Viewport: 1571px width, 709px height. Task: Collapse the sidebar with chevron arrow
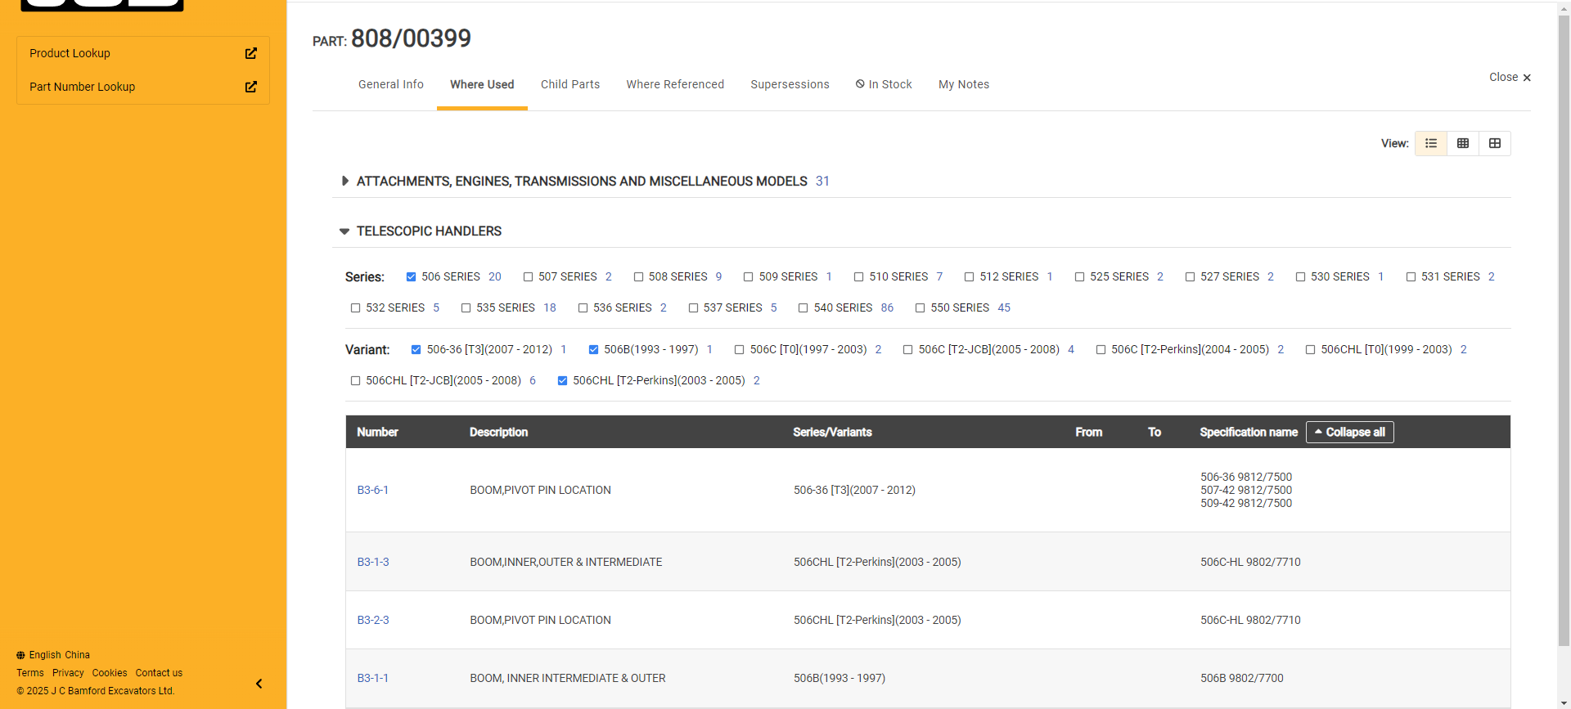point(259,684)
